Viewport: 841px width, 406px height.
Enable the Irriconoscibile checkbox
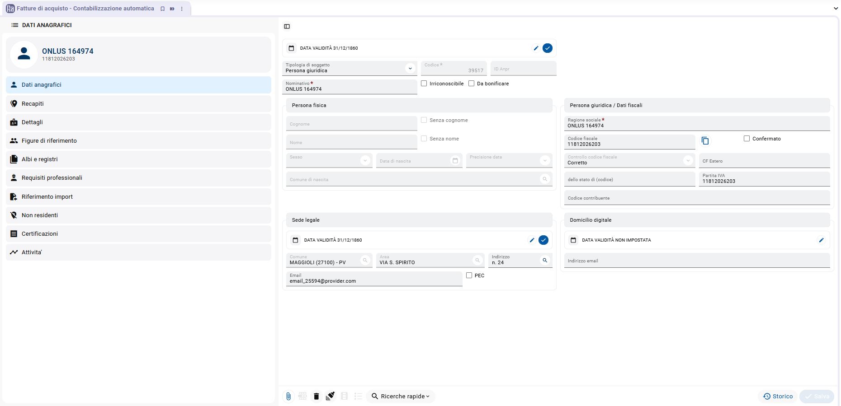(x=424, y=84)
